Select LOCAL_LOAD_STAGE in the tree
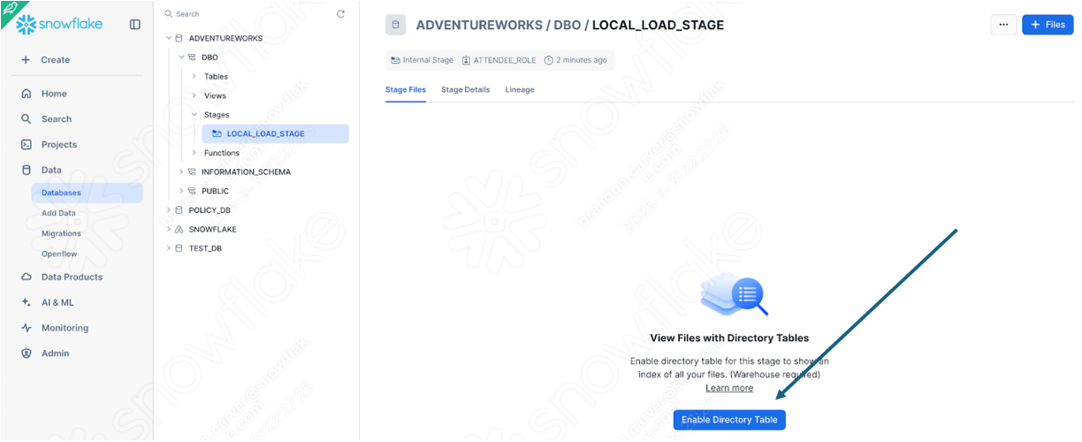This screenshot has height=442, width=1082. pyautogui.click(x=275, y=134)
